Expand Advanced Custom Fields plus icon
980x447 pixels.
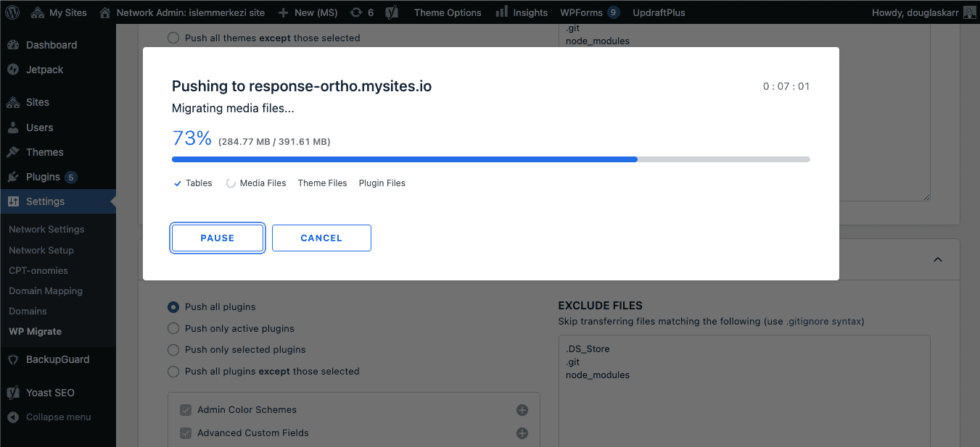(x=522, y=433)
